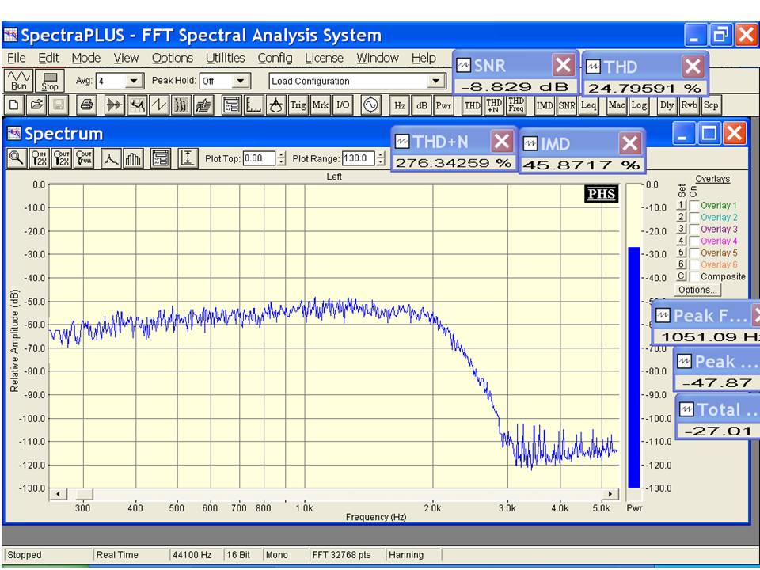The width and height of the screenshot is (760, 570).
Task: Click the Leq toolbar button
Action: click(588, 105)
